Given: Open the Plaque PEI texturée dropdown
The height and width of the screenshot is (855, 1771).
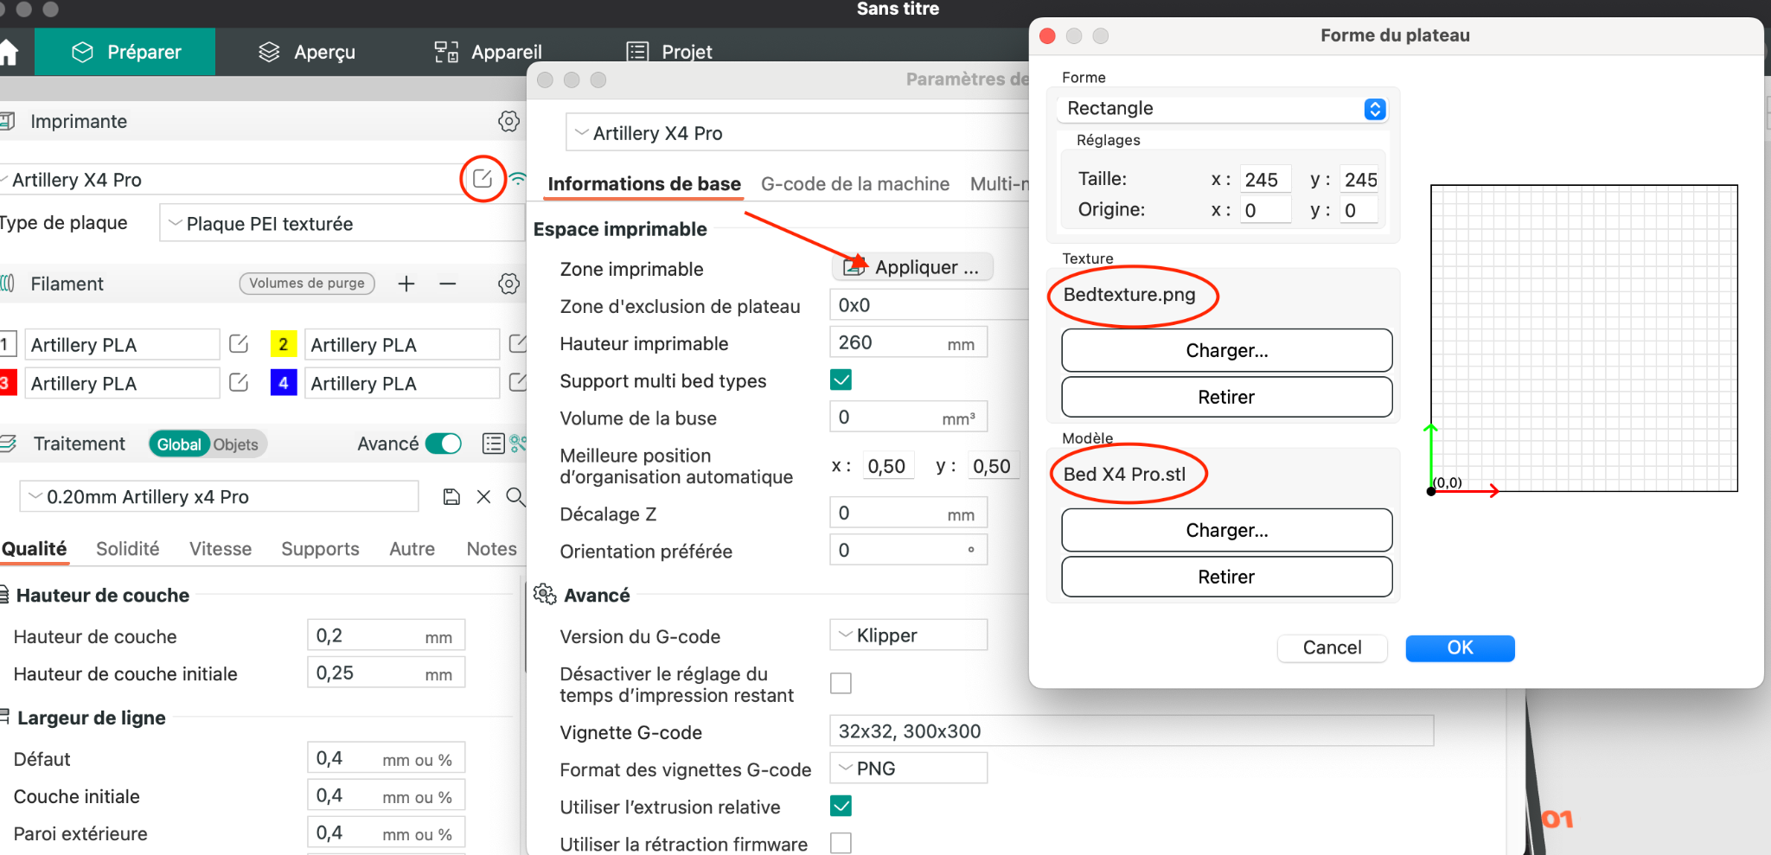Looking at the screenshot, I should [342, 223].
